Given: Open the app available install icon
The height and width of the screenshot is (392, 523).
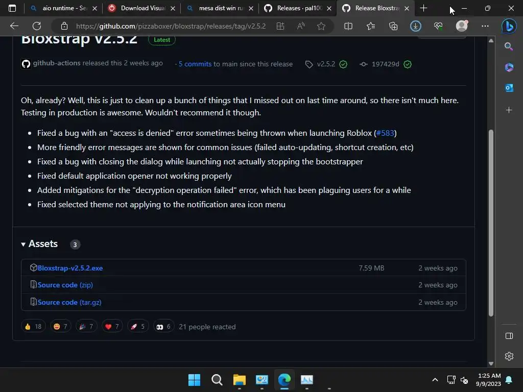Looking at the screenshot, I should click(x=280, y=26).
